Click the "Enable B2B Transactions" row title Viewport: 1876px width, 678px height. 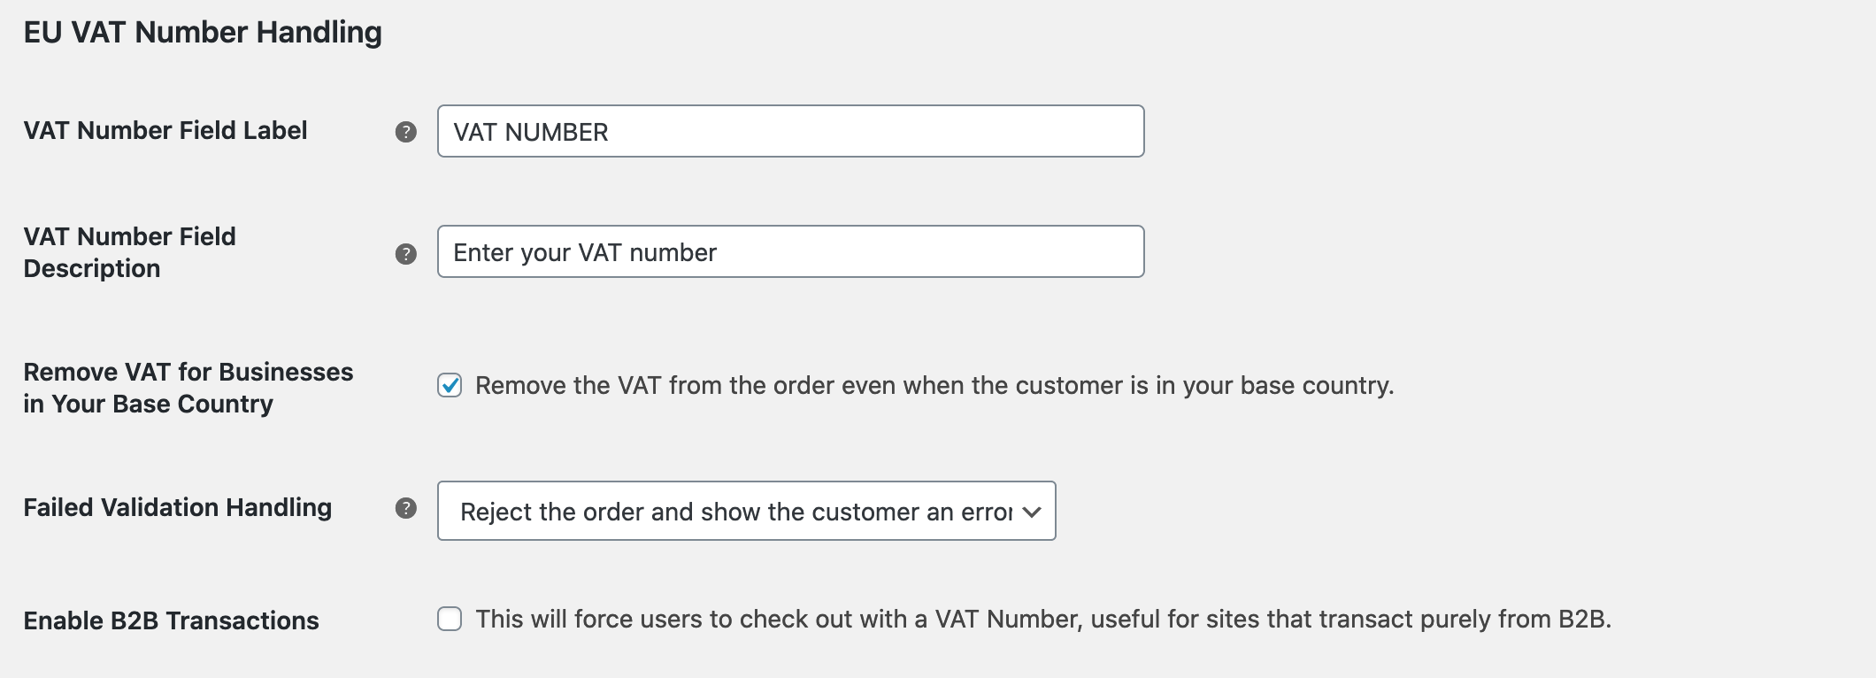pos(171,620)
